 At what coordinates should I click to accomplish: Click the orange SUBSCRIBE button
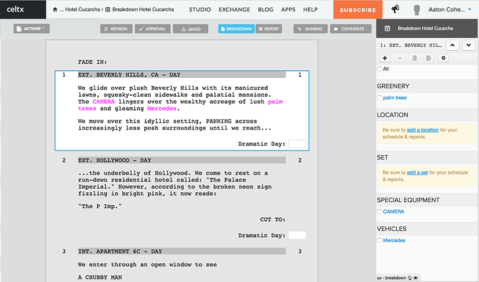[358, 10]
